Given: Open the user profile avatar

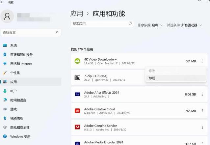Looking at the screenshot, I should click(x=7, y=16).
